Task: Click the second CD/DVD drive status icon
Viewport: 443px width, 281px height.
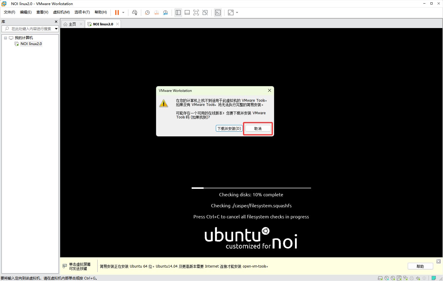Action: coord(393,278)
